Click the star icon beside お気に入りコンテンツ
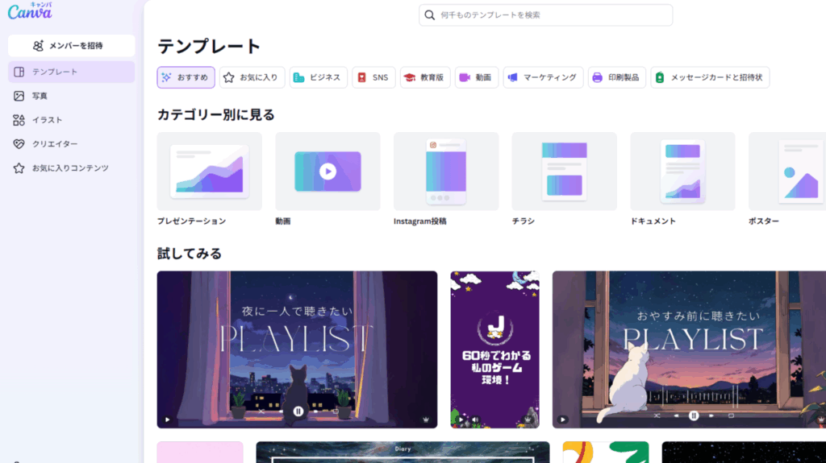 tap(19, 168)
